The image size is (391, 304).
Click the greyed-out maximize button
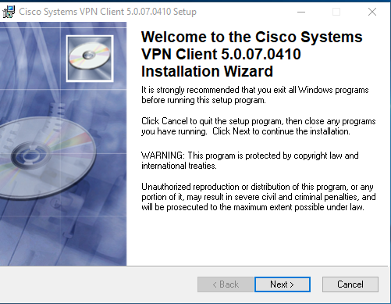click(x=336, y=12)
